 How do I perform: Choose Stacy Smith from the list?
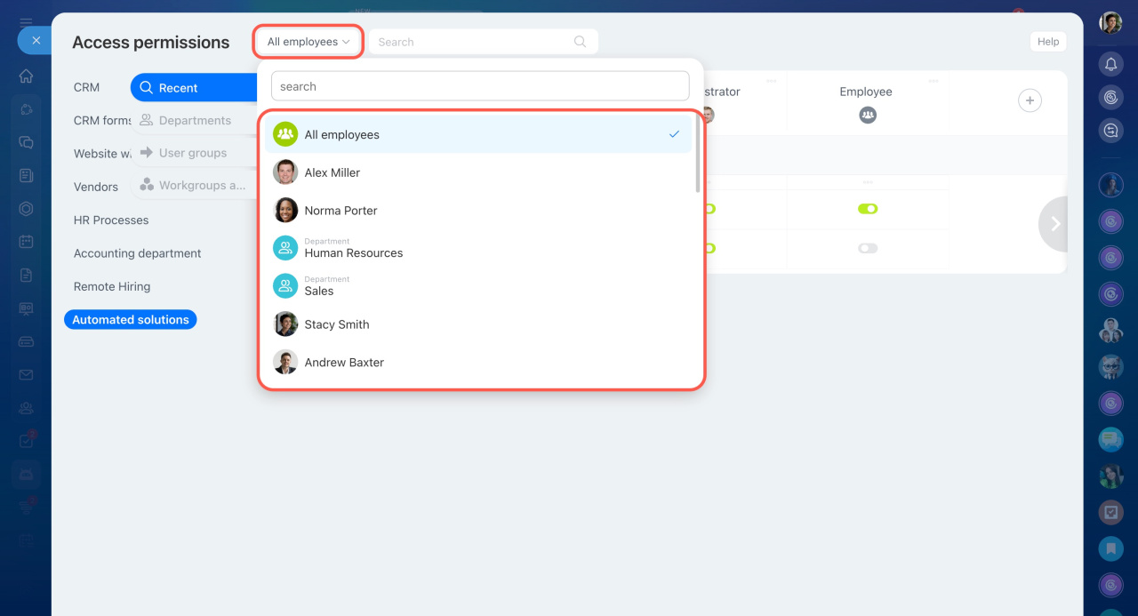coord(336,324)
